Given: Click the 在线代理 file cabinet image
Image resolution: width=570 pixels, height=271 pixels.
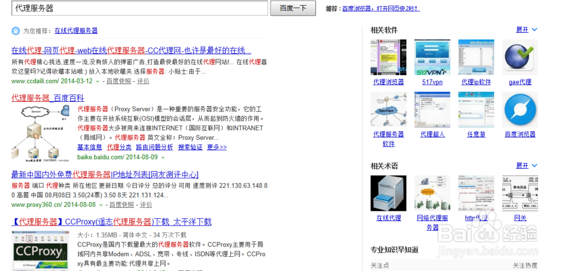Looking at the screenshot, I should [388, 193].
